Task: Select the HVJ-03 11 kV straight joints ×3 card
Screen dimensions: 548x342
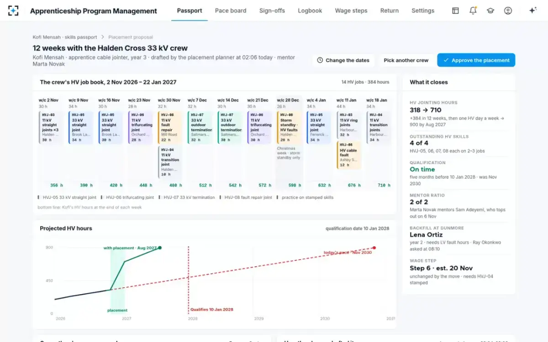Action: pos(52,128)
